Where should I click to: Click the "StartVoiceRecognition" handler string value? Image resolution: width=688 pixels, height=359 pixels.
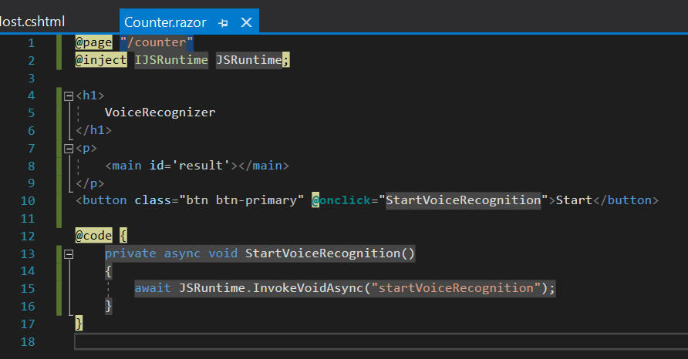tap(463, 200)
